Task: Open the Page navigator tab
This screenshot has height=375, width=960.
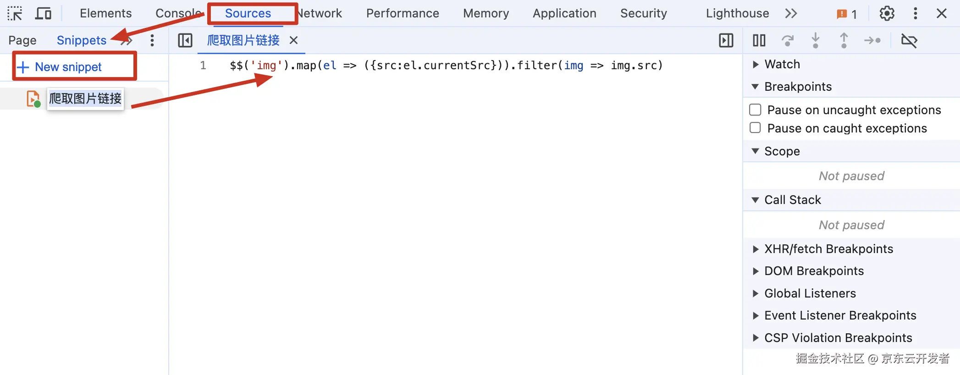Action: (x=22, y=41)
